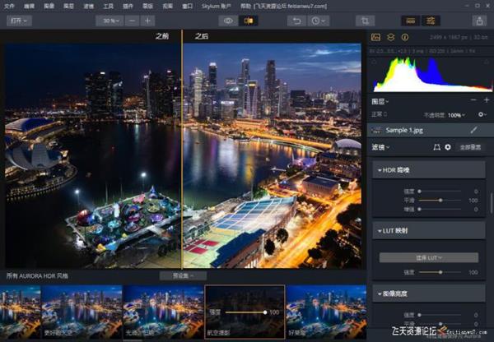Toggle the filters sliders panel button
494x342 pixels.
point(429,20)
